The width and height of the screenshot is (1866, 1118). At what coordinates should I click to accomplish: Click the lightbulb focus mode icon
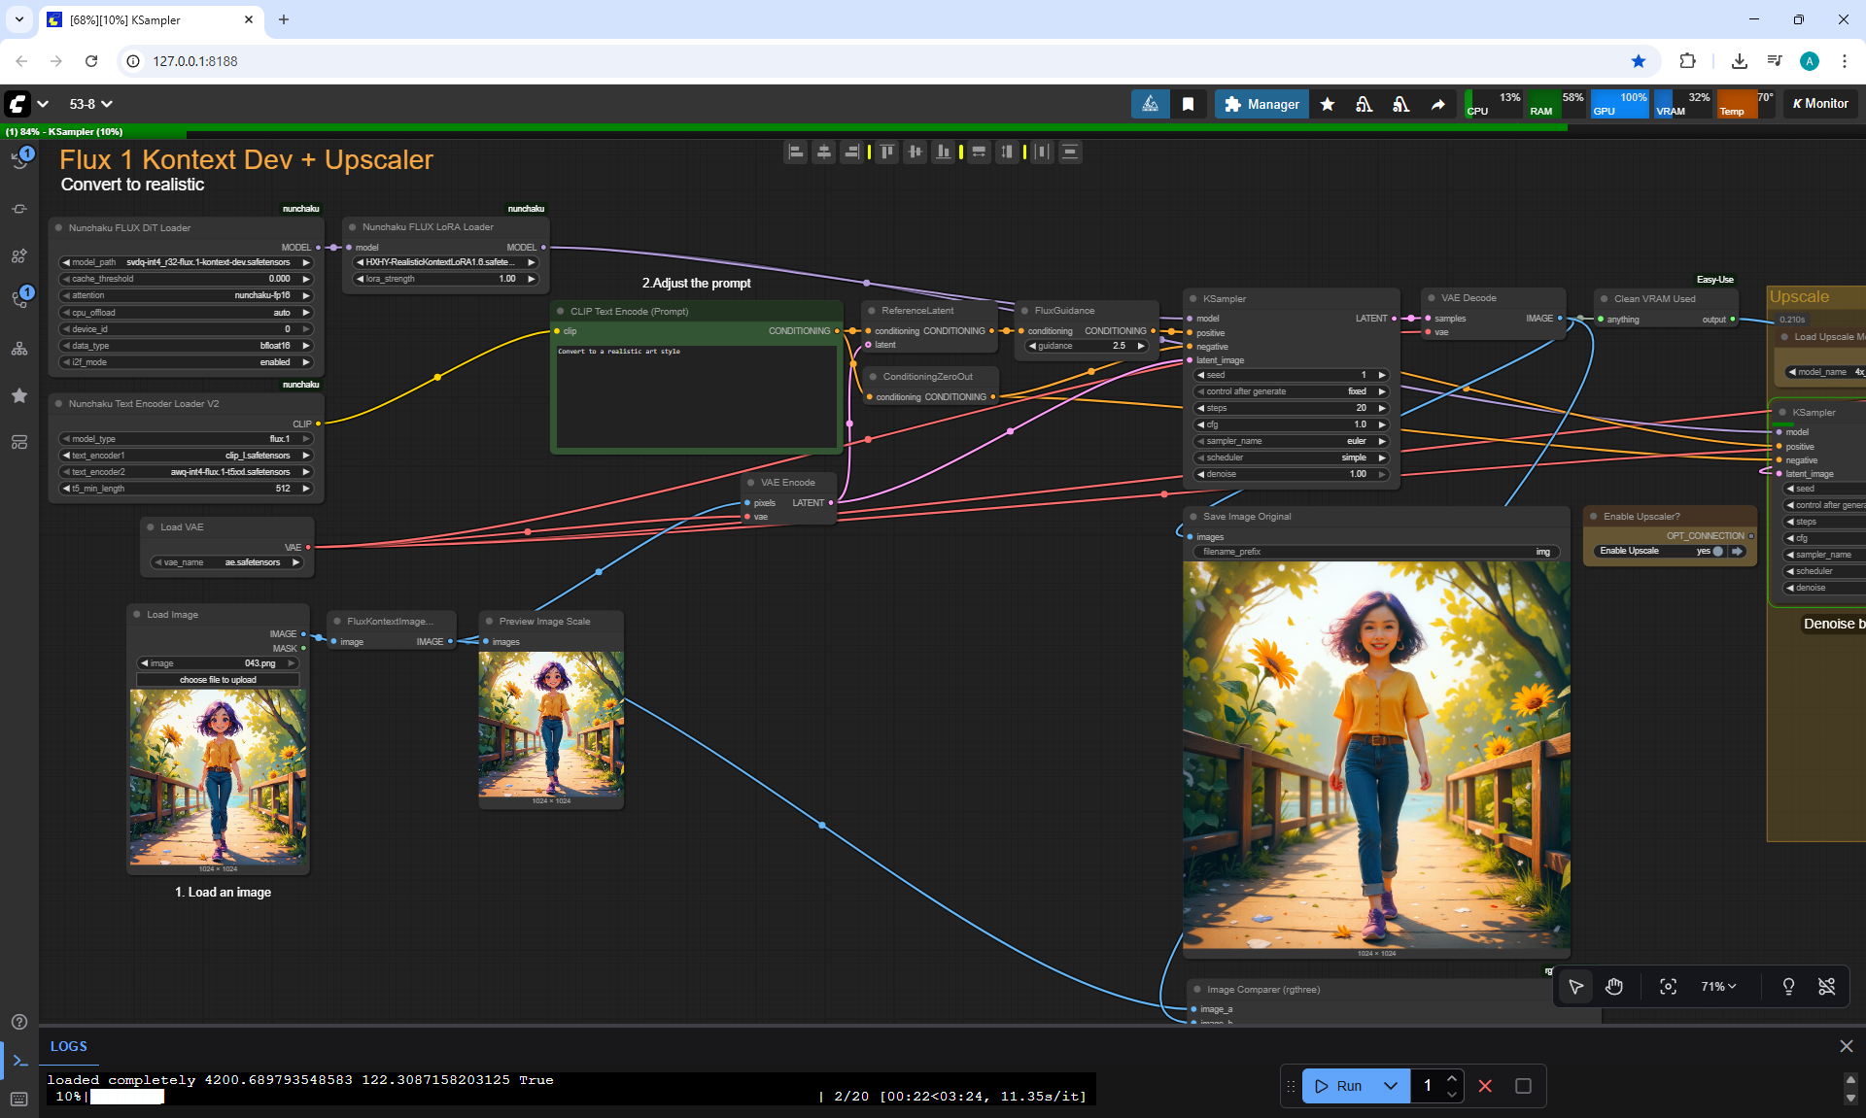click(1787, 987)
